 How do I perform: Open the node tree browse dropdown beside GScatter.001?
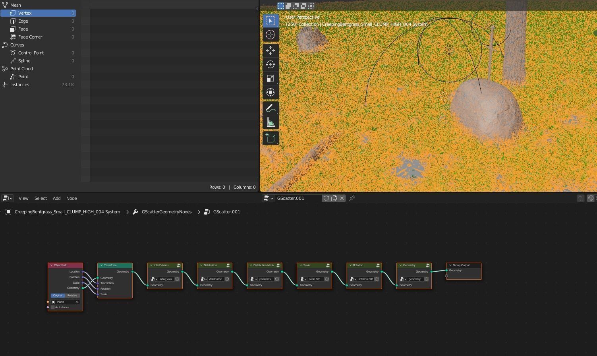click(x=269, y=198)
